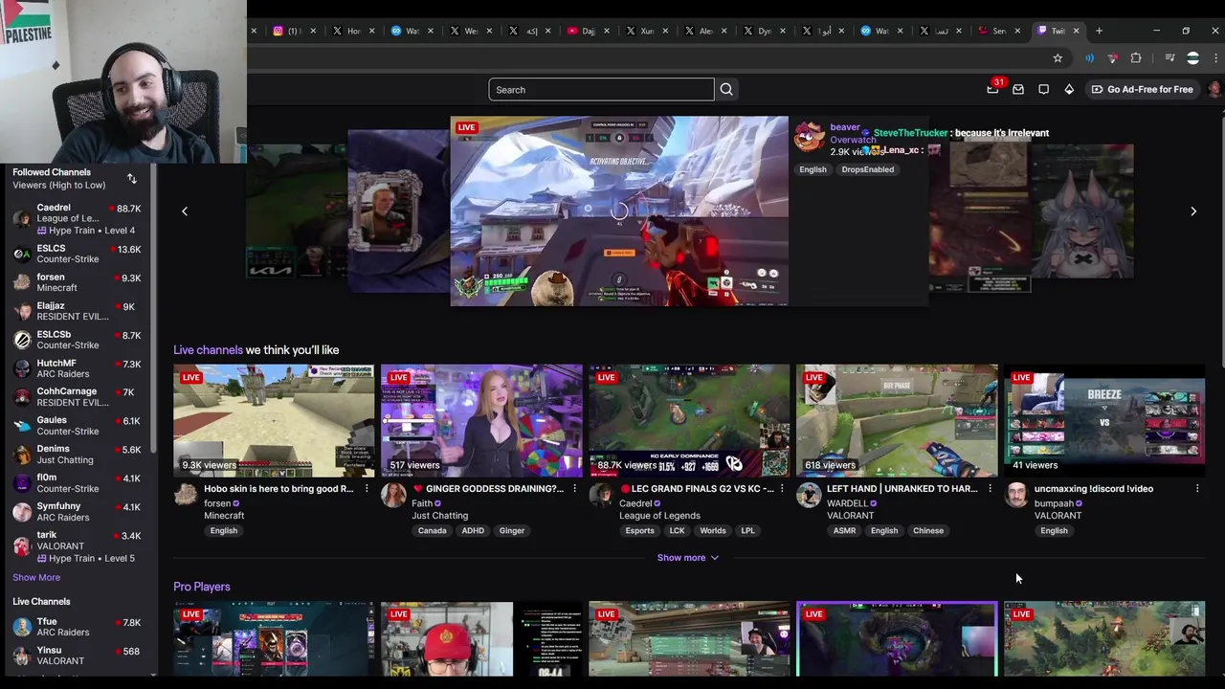Image resolution: width=1225 pixels, height=689 pixels.
Task: Open options menu for Caedrel LEC stream card
Action: [x=782, y=489]
